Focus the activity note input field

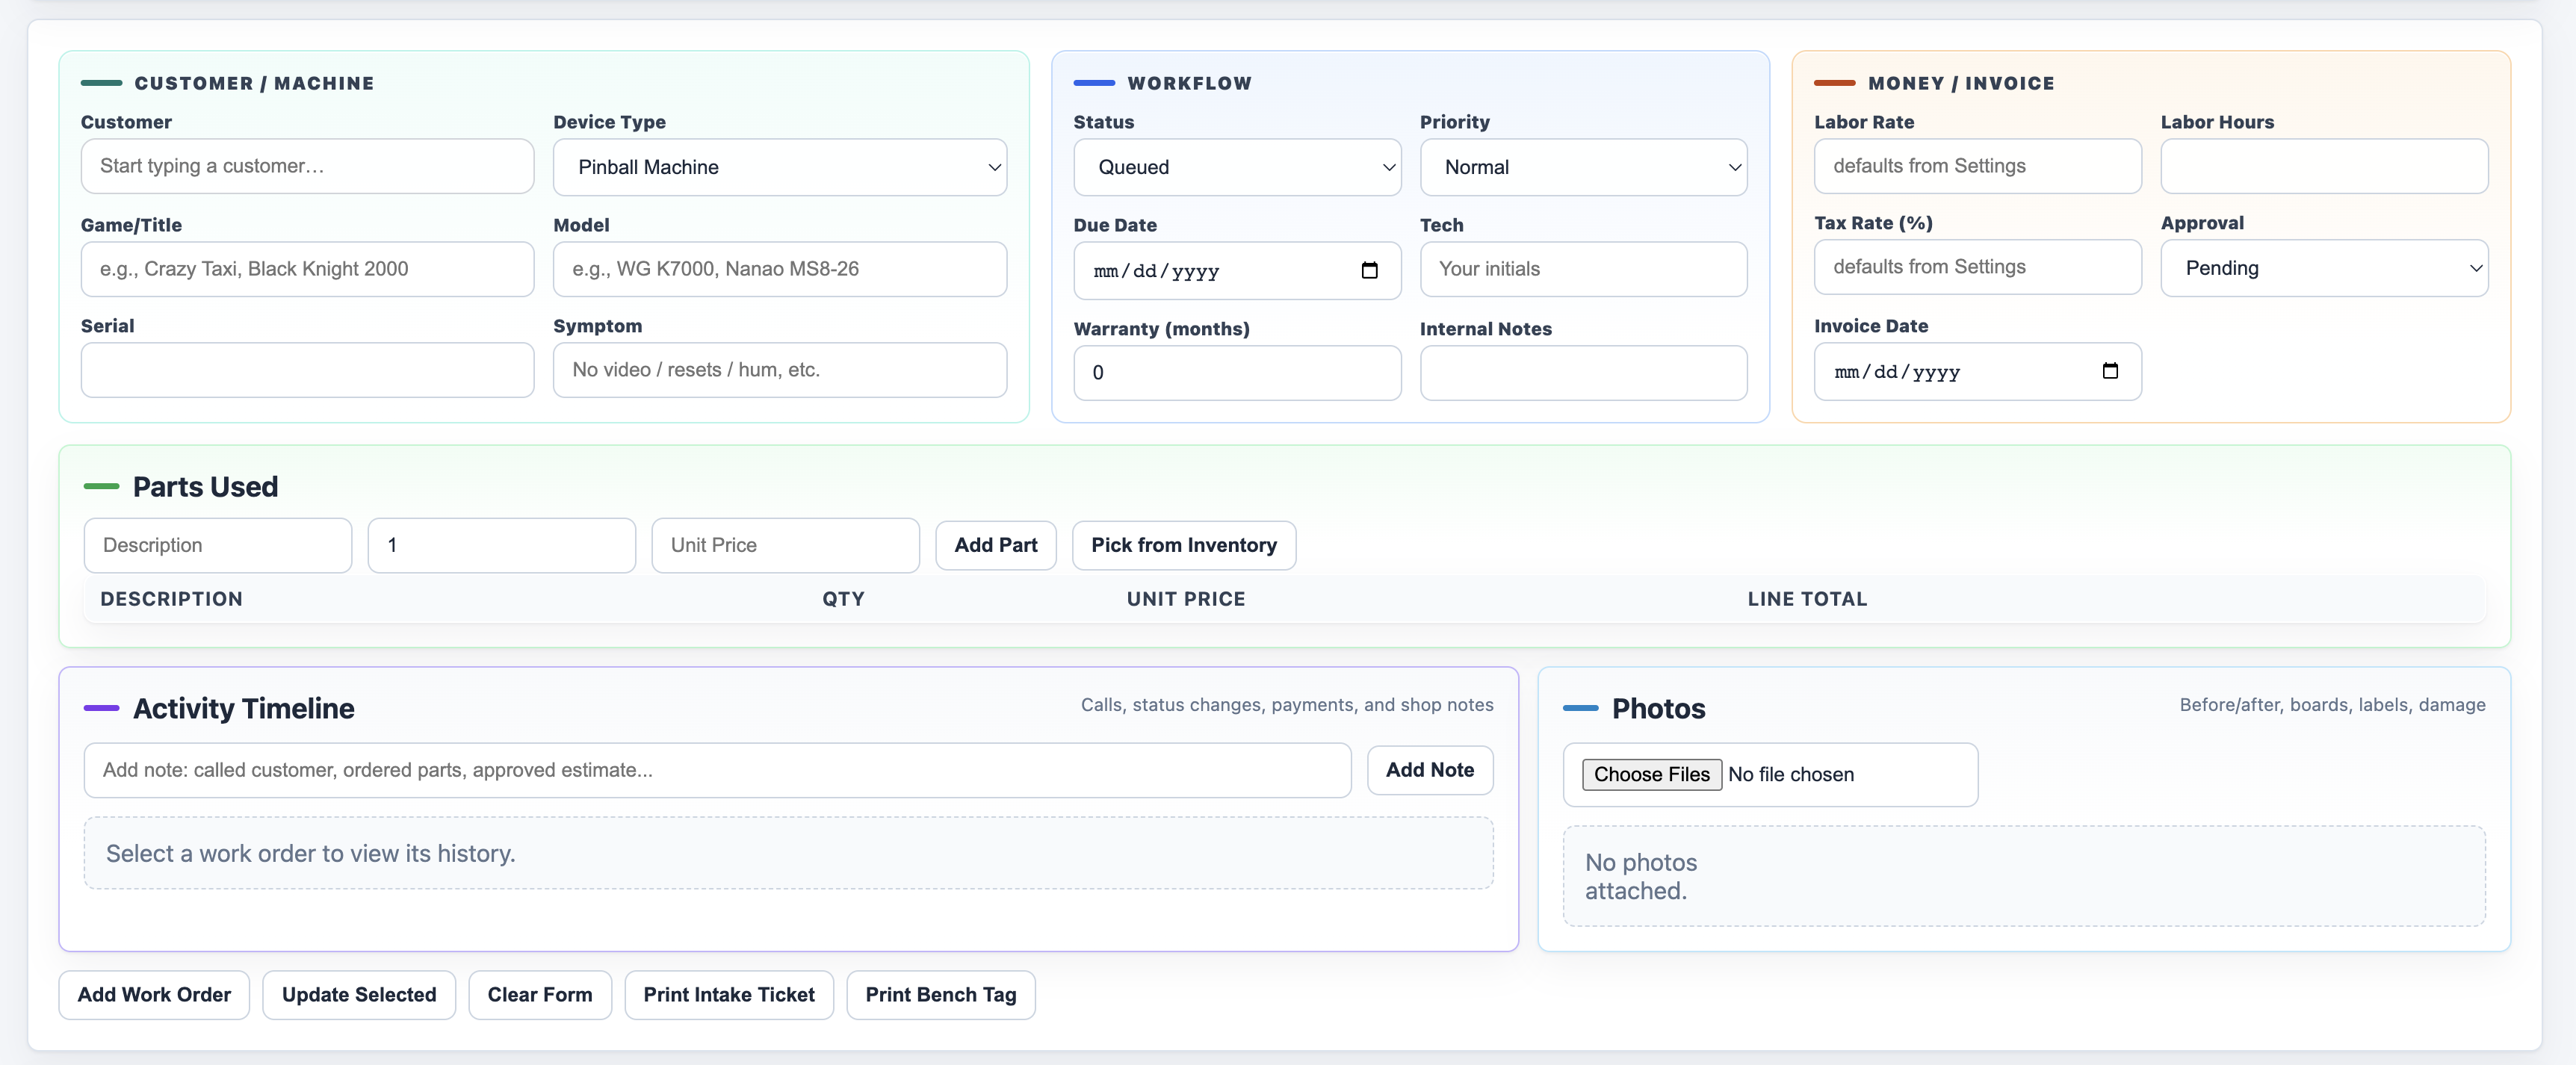coord(717,770)
